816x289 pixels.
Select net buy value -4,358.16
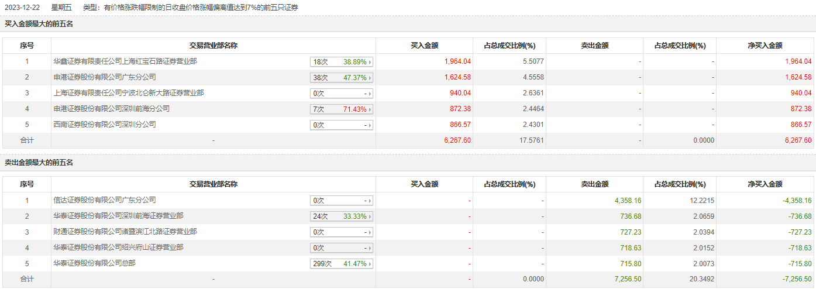(x=797, y=199)
